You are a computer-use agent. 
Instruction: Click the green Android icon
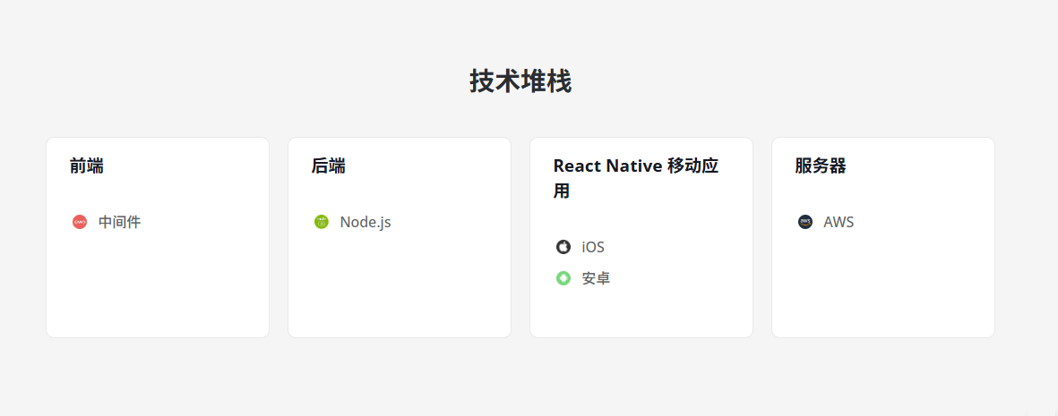coord(563,278)
